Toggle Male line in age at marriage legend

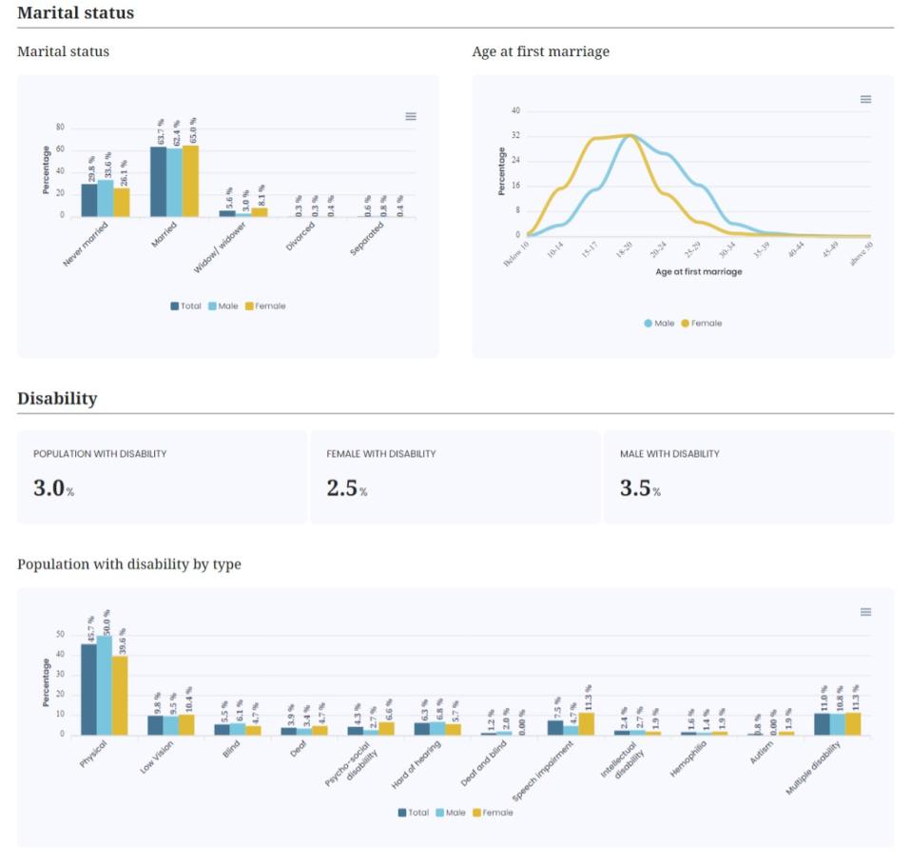click(659, 324)
